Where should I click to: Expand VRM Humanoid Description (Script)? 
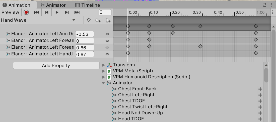[103, 77]
